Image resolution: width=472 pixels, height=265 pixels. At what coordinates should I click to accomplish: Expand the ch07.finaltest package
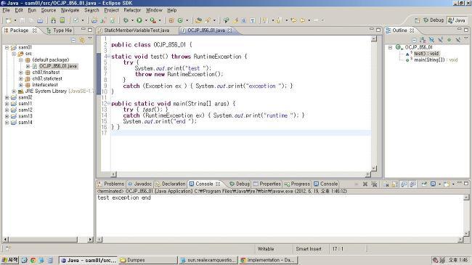(21, 73)
